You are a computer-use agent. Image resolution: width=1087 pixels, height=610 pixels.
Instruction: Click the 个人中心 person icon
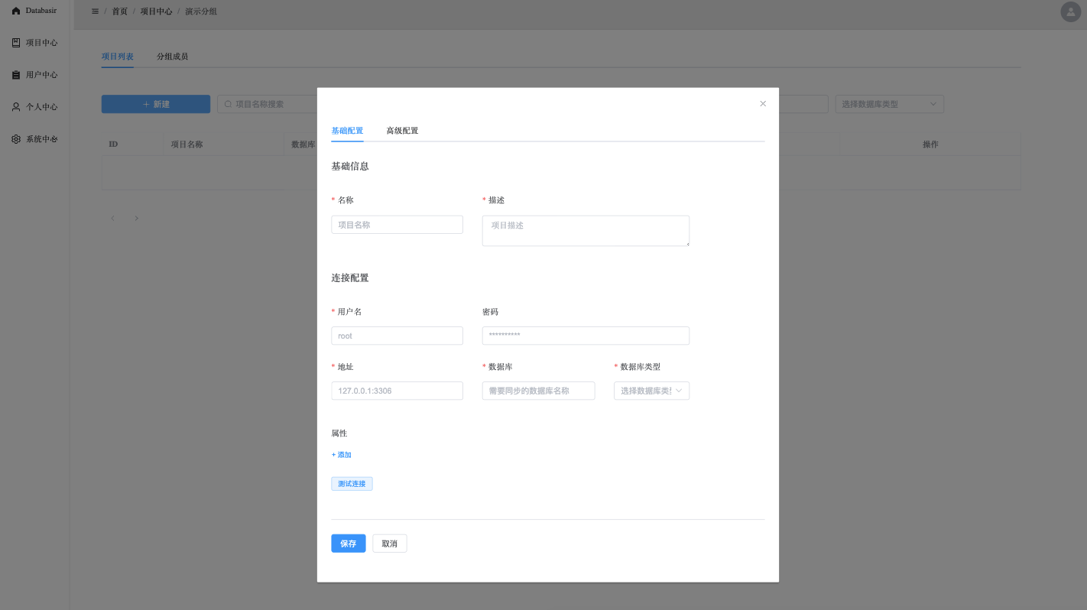click(16, 107)
